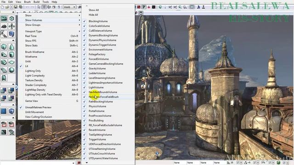
Task: Click View Culling/Occlusion entry
Action: point(50,117)
